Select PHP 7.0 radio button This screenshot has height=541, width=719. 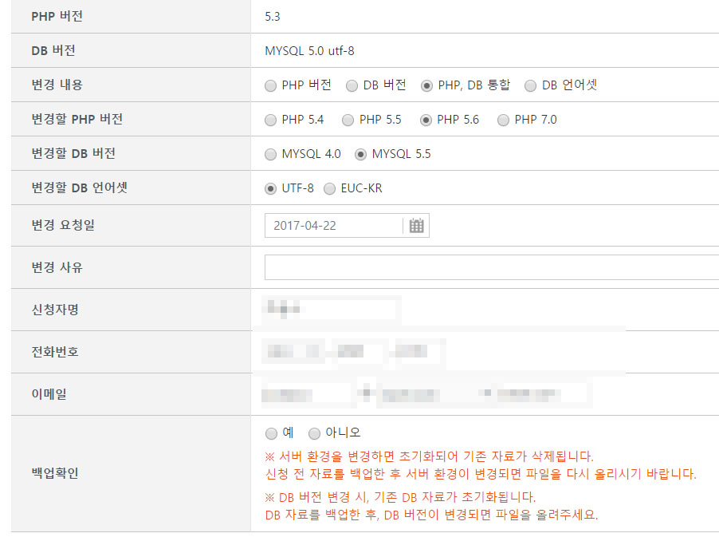pos(504,120)
